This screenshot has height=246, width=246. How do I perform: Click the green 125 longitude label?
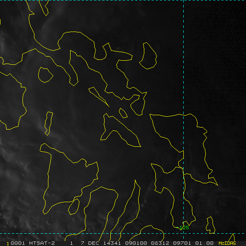184,228
